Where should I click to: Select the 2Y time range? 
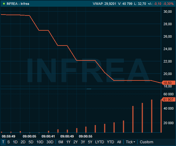pos(76,142)
